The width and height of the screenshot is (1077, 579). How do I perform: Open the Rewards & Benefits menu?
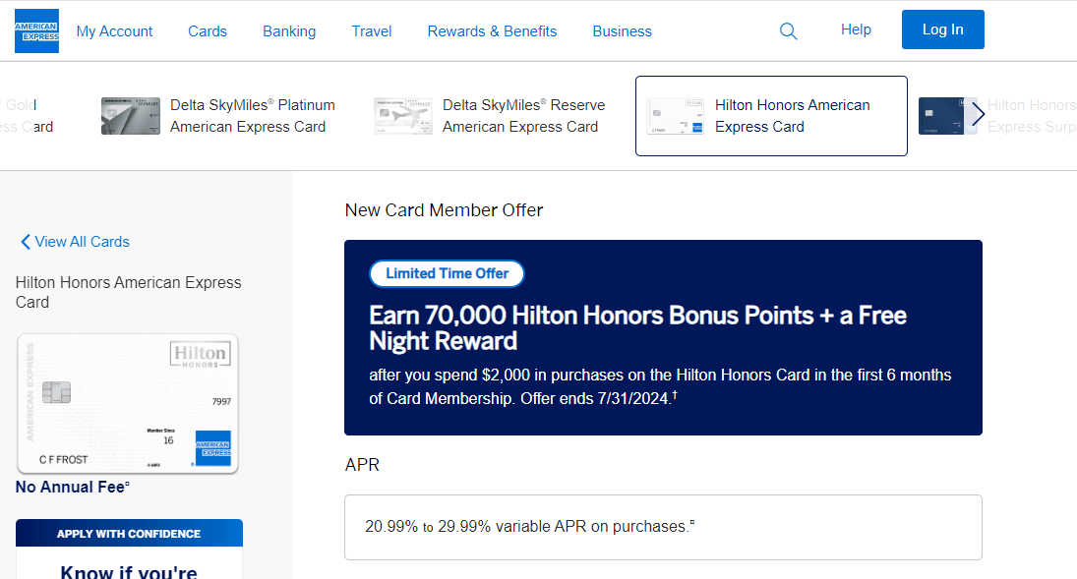(x=492, y=30)
